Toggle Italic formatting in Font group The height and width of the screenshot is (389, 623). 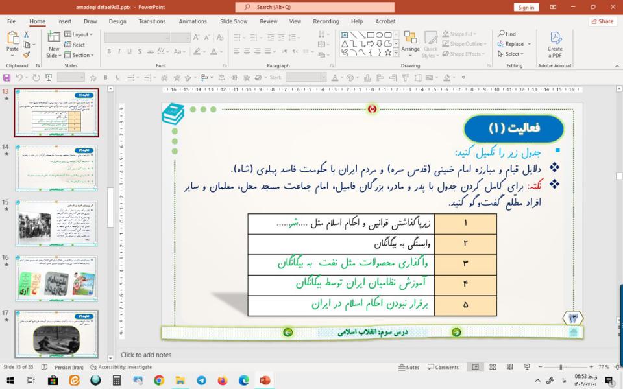tap(119, 52)
